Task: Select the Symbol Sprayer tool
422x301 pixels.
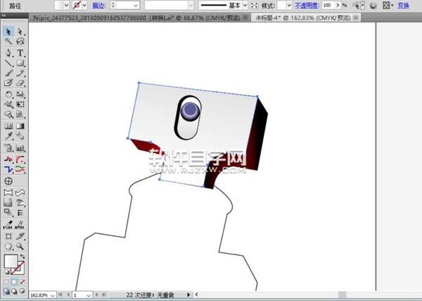Action: point(8,148)
